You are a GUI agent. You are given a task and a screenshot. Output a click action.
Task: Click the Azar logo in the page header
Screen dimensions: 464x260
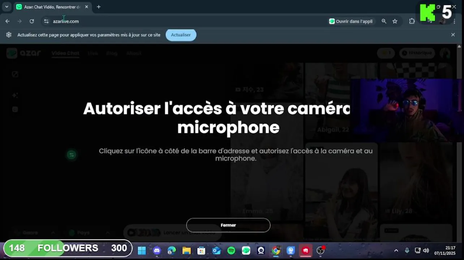point(24,53)
